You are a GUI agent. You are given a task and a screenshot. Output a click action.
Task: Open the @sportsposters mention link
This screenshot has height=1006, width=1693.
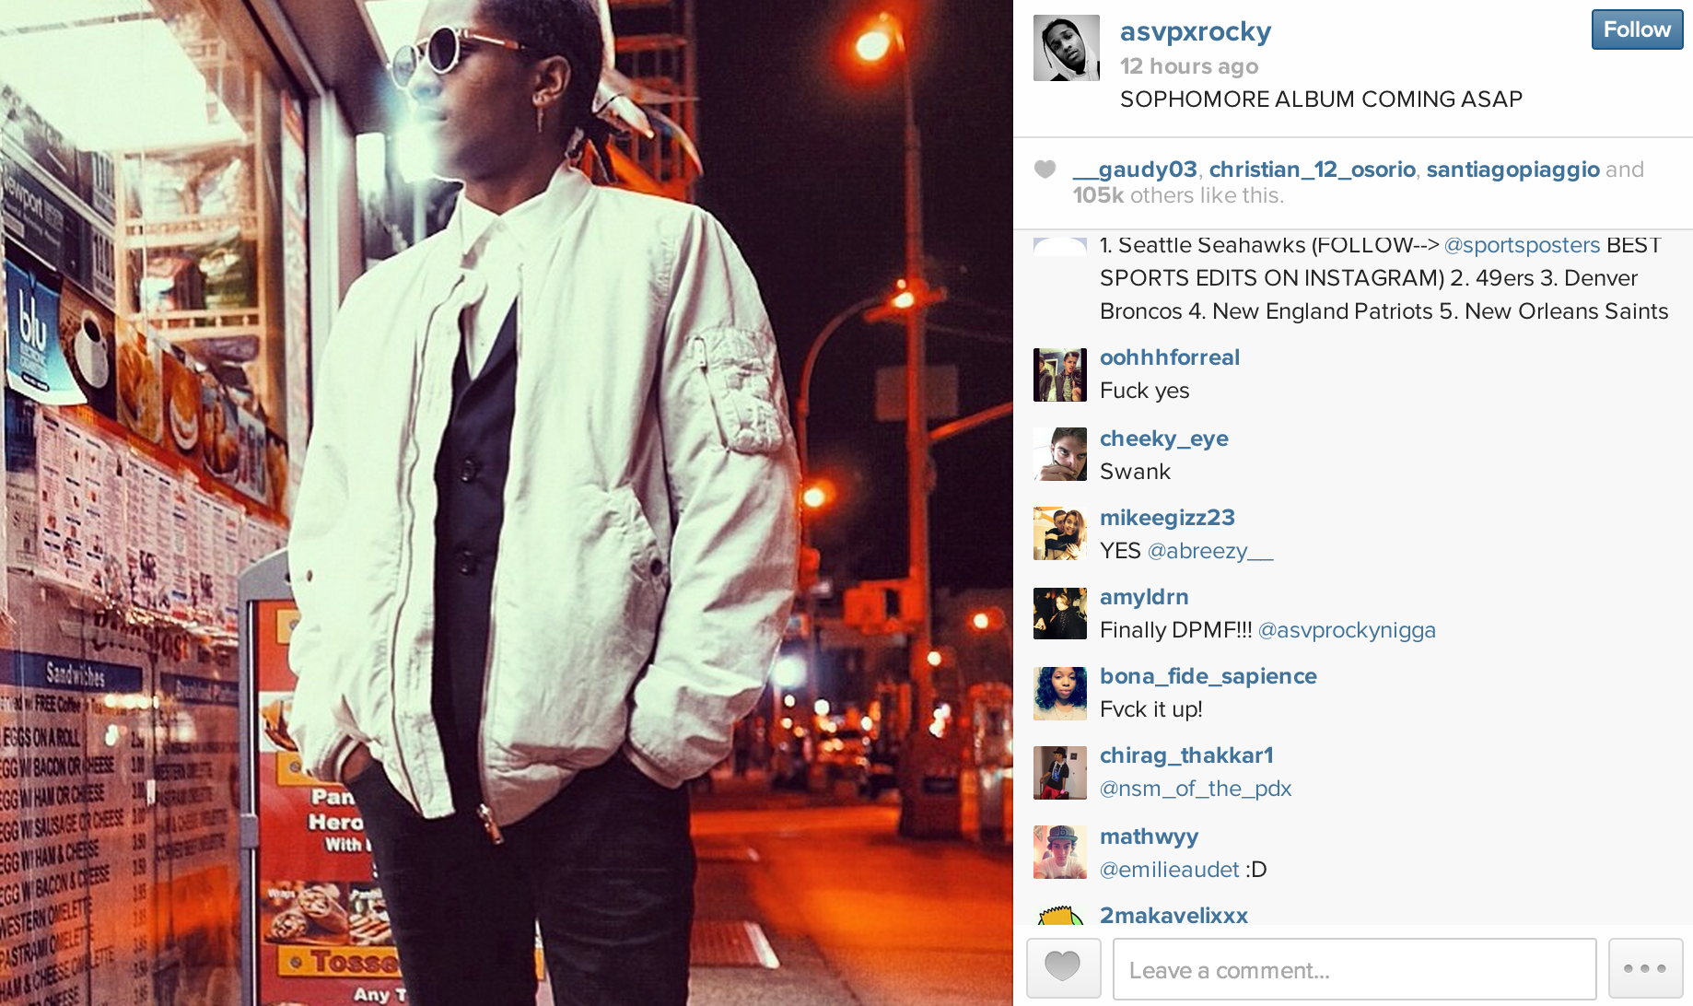click(x=1522, y=245)
